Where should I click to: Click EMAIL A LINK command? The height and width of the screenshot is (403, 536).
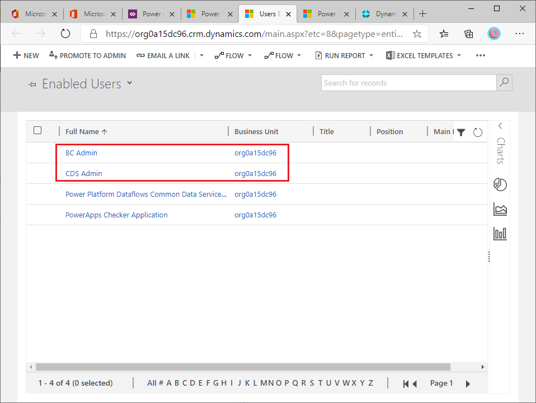point(163,55)
